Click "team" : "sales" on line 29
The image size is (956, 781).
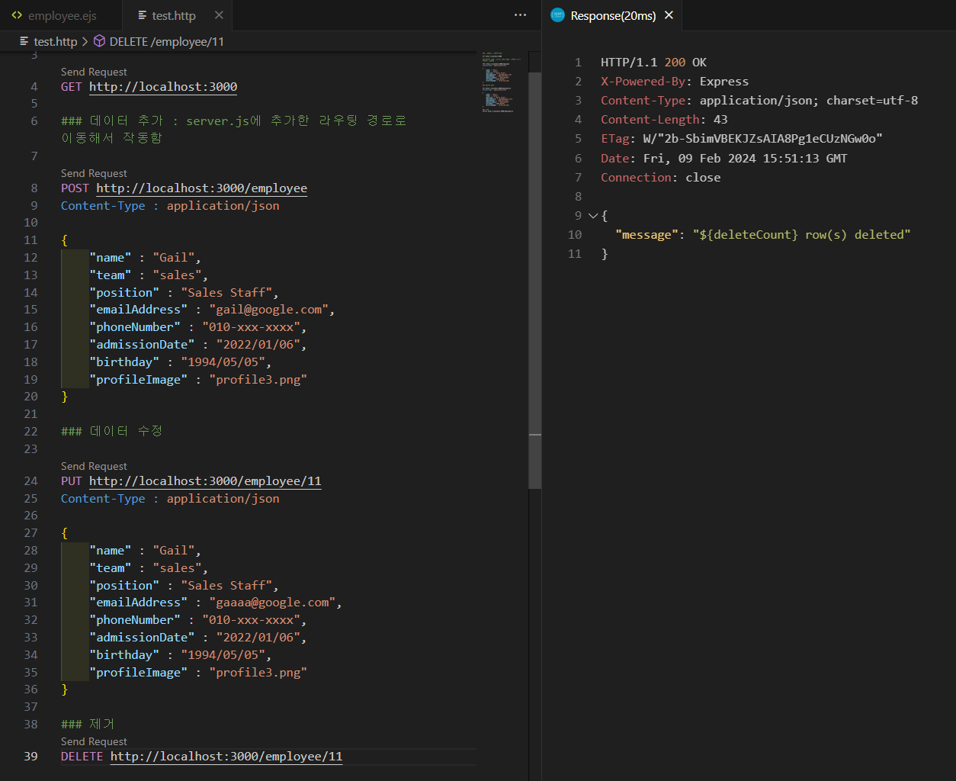(149, 568)
